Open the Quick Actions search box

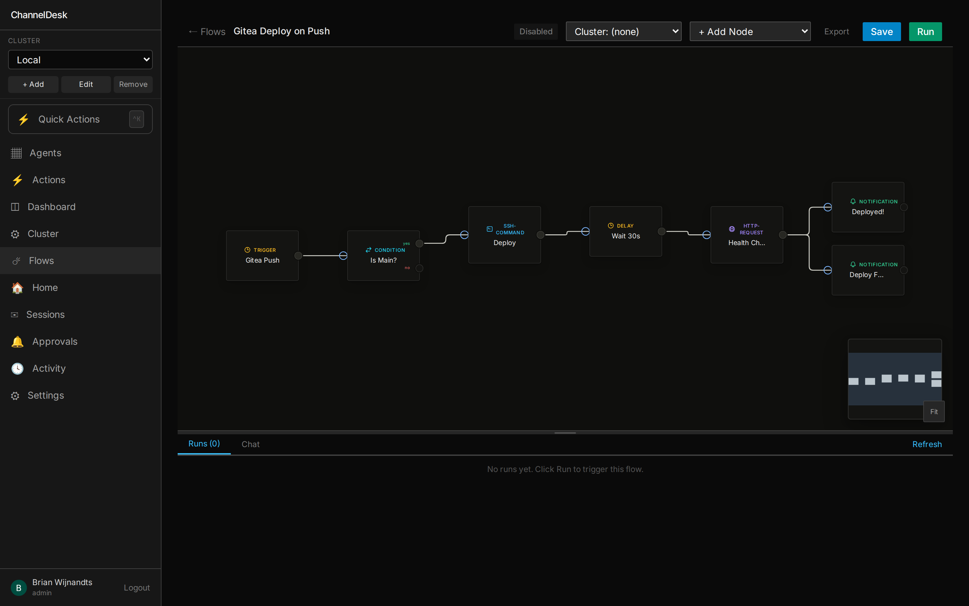pyautogui.click(x=80, y=119)
